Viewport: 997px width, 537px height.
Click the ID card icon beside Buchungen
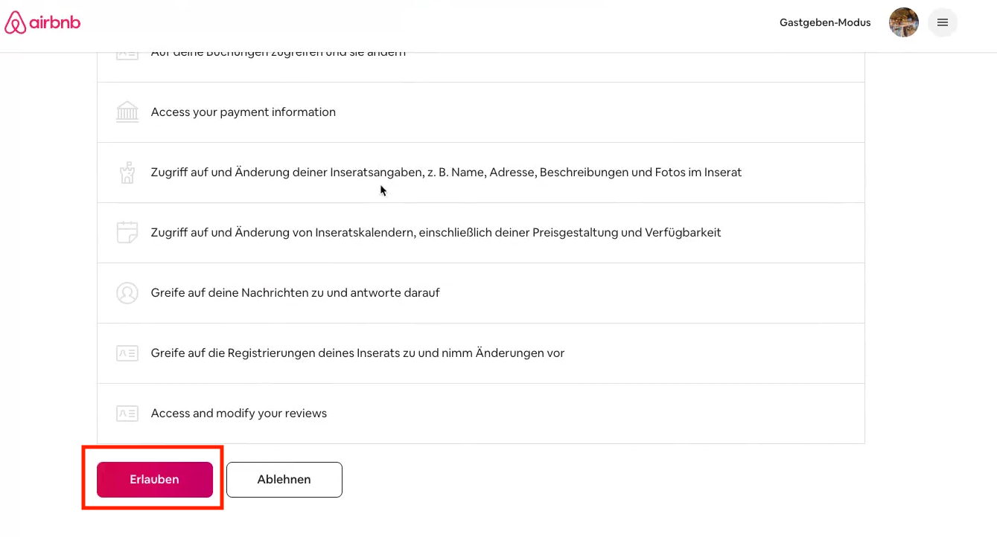[x=127, y=54]
